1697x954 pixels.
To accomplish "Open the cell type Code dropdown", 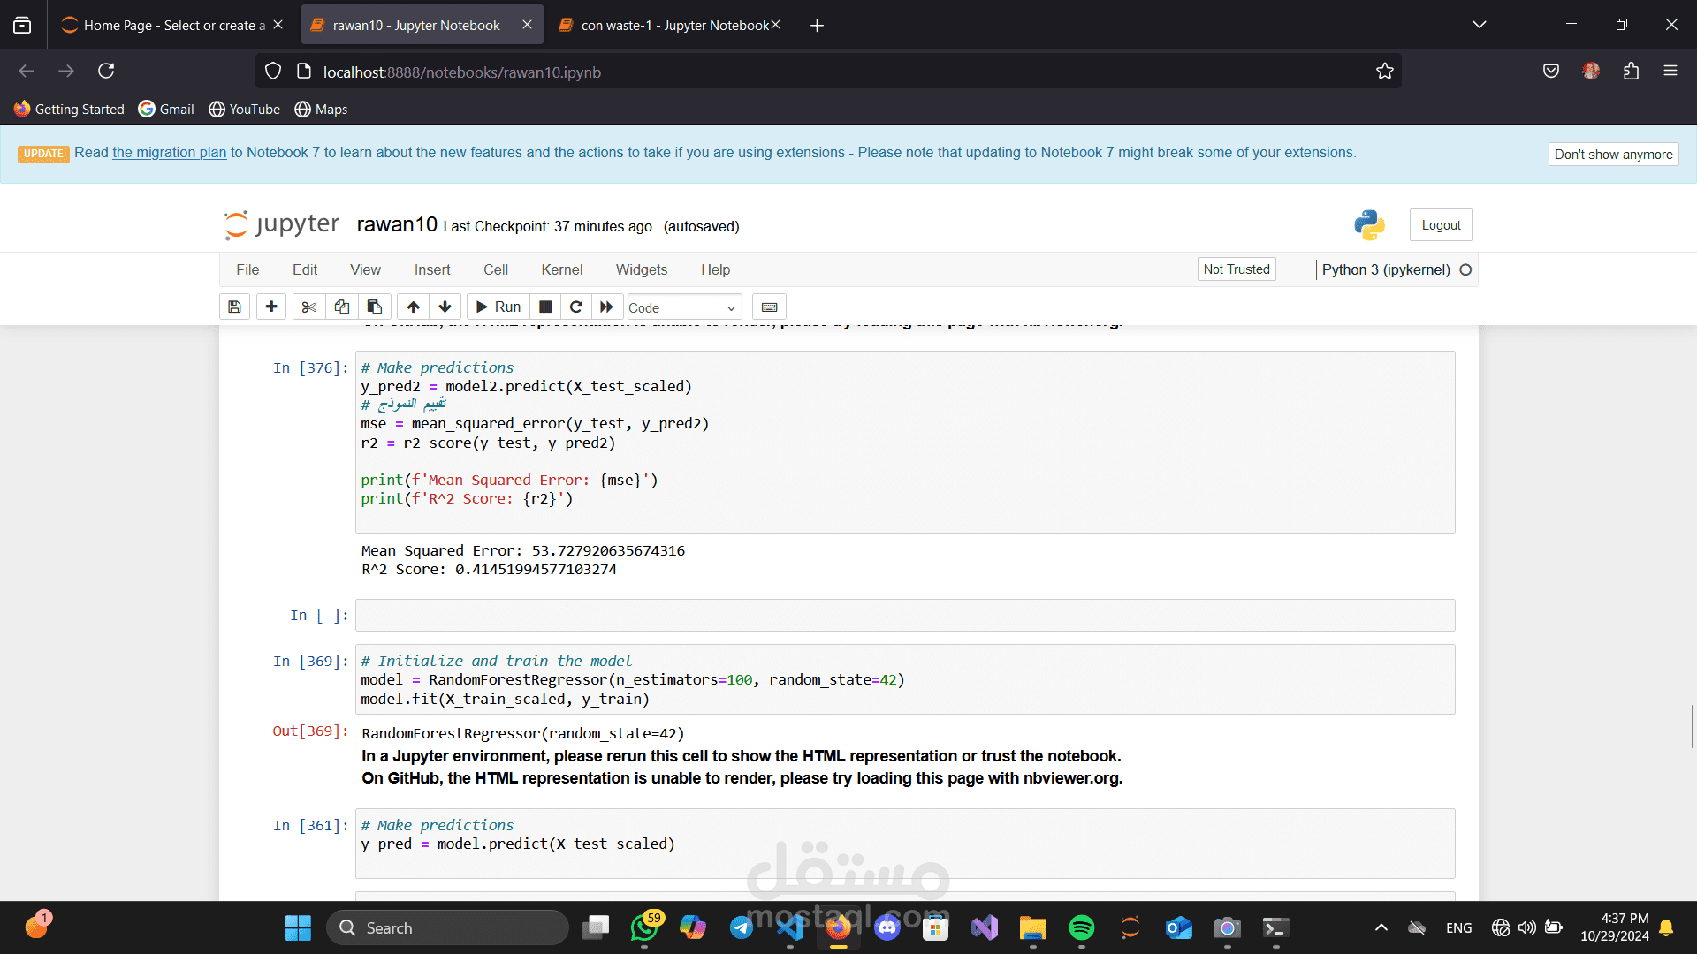I will click(684, 307).
